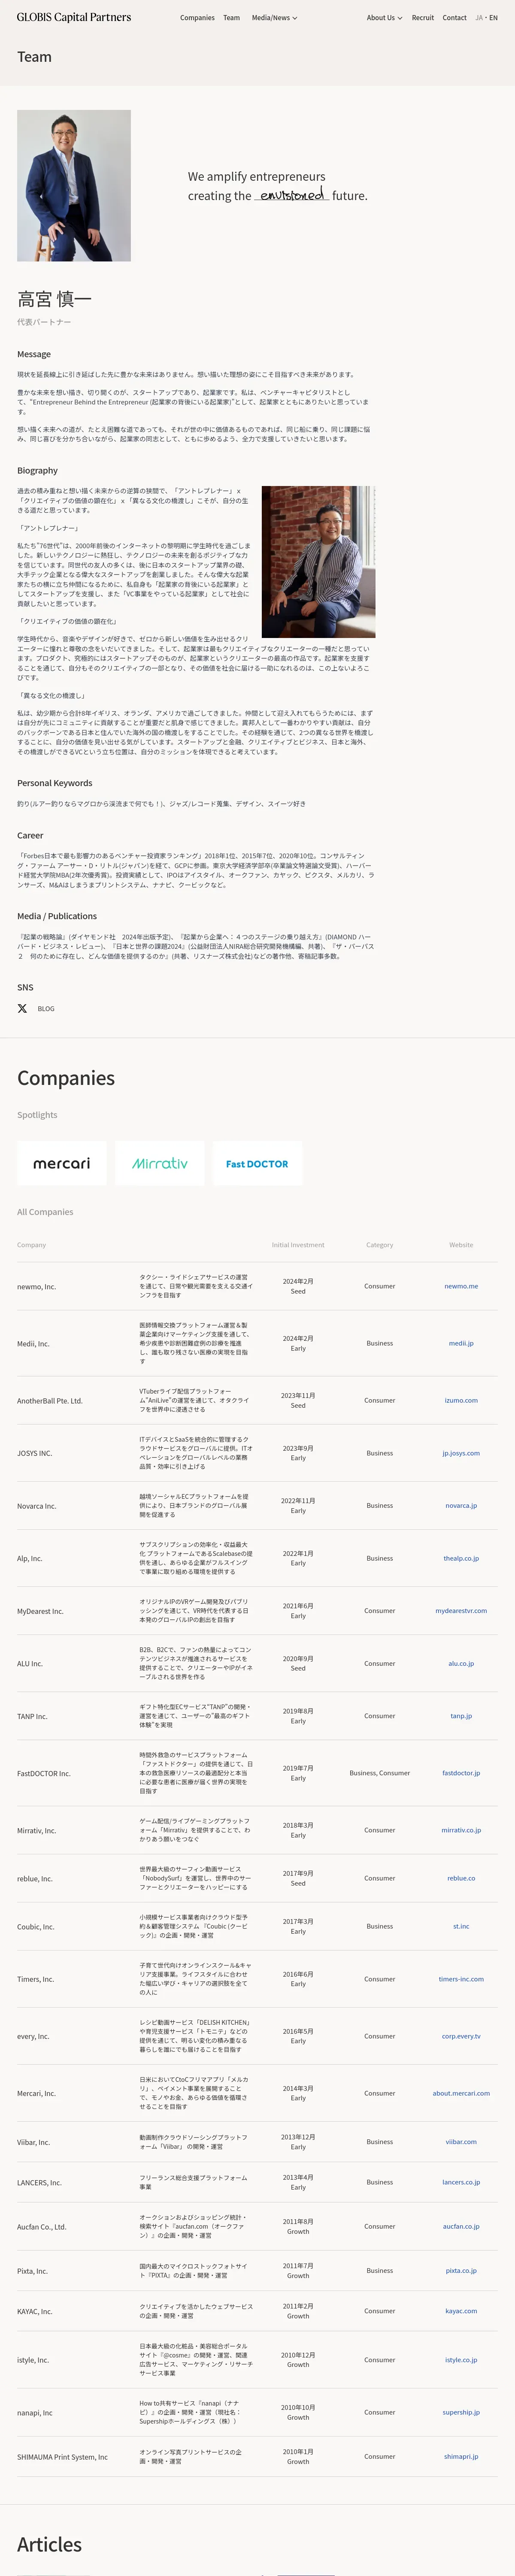Visit the kayac.com website link

tap(461, 2311)
